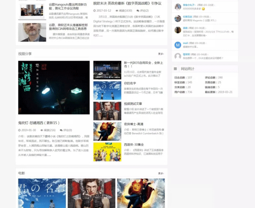The width and height of the screenshot is (255, 208).
Task: Click the comment text mentioning DUX主题
Action: [x=203, y=58]
